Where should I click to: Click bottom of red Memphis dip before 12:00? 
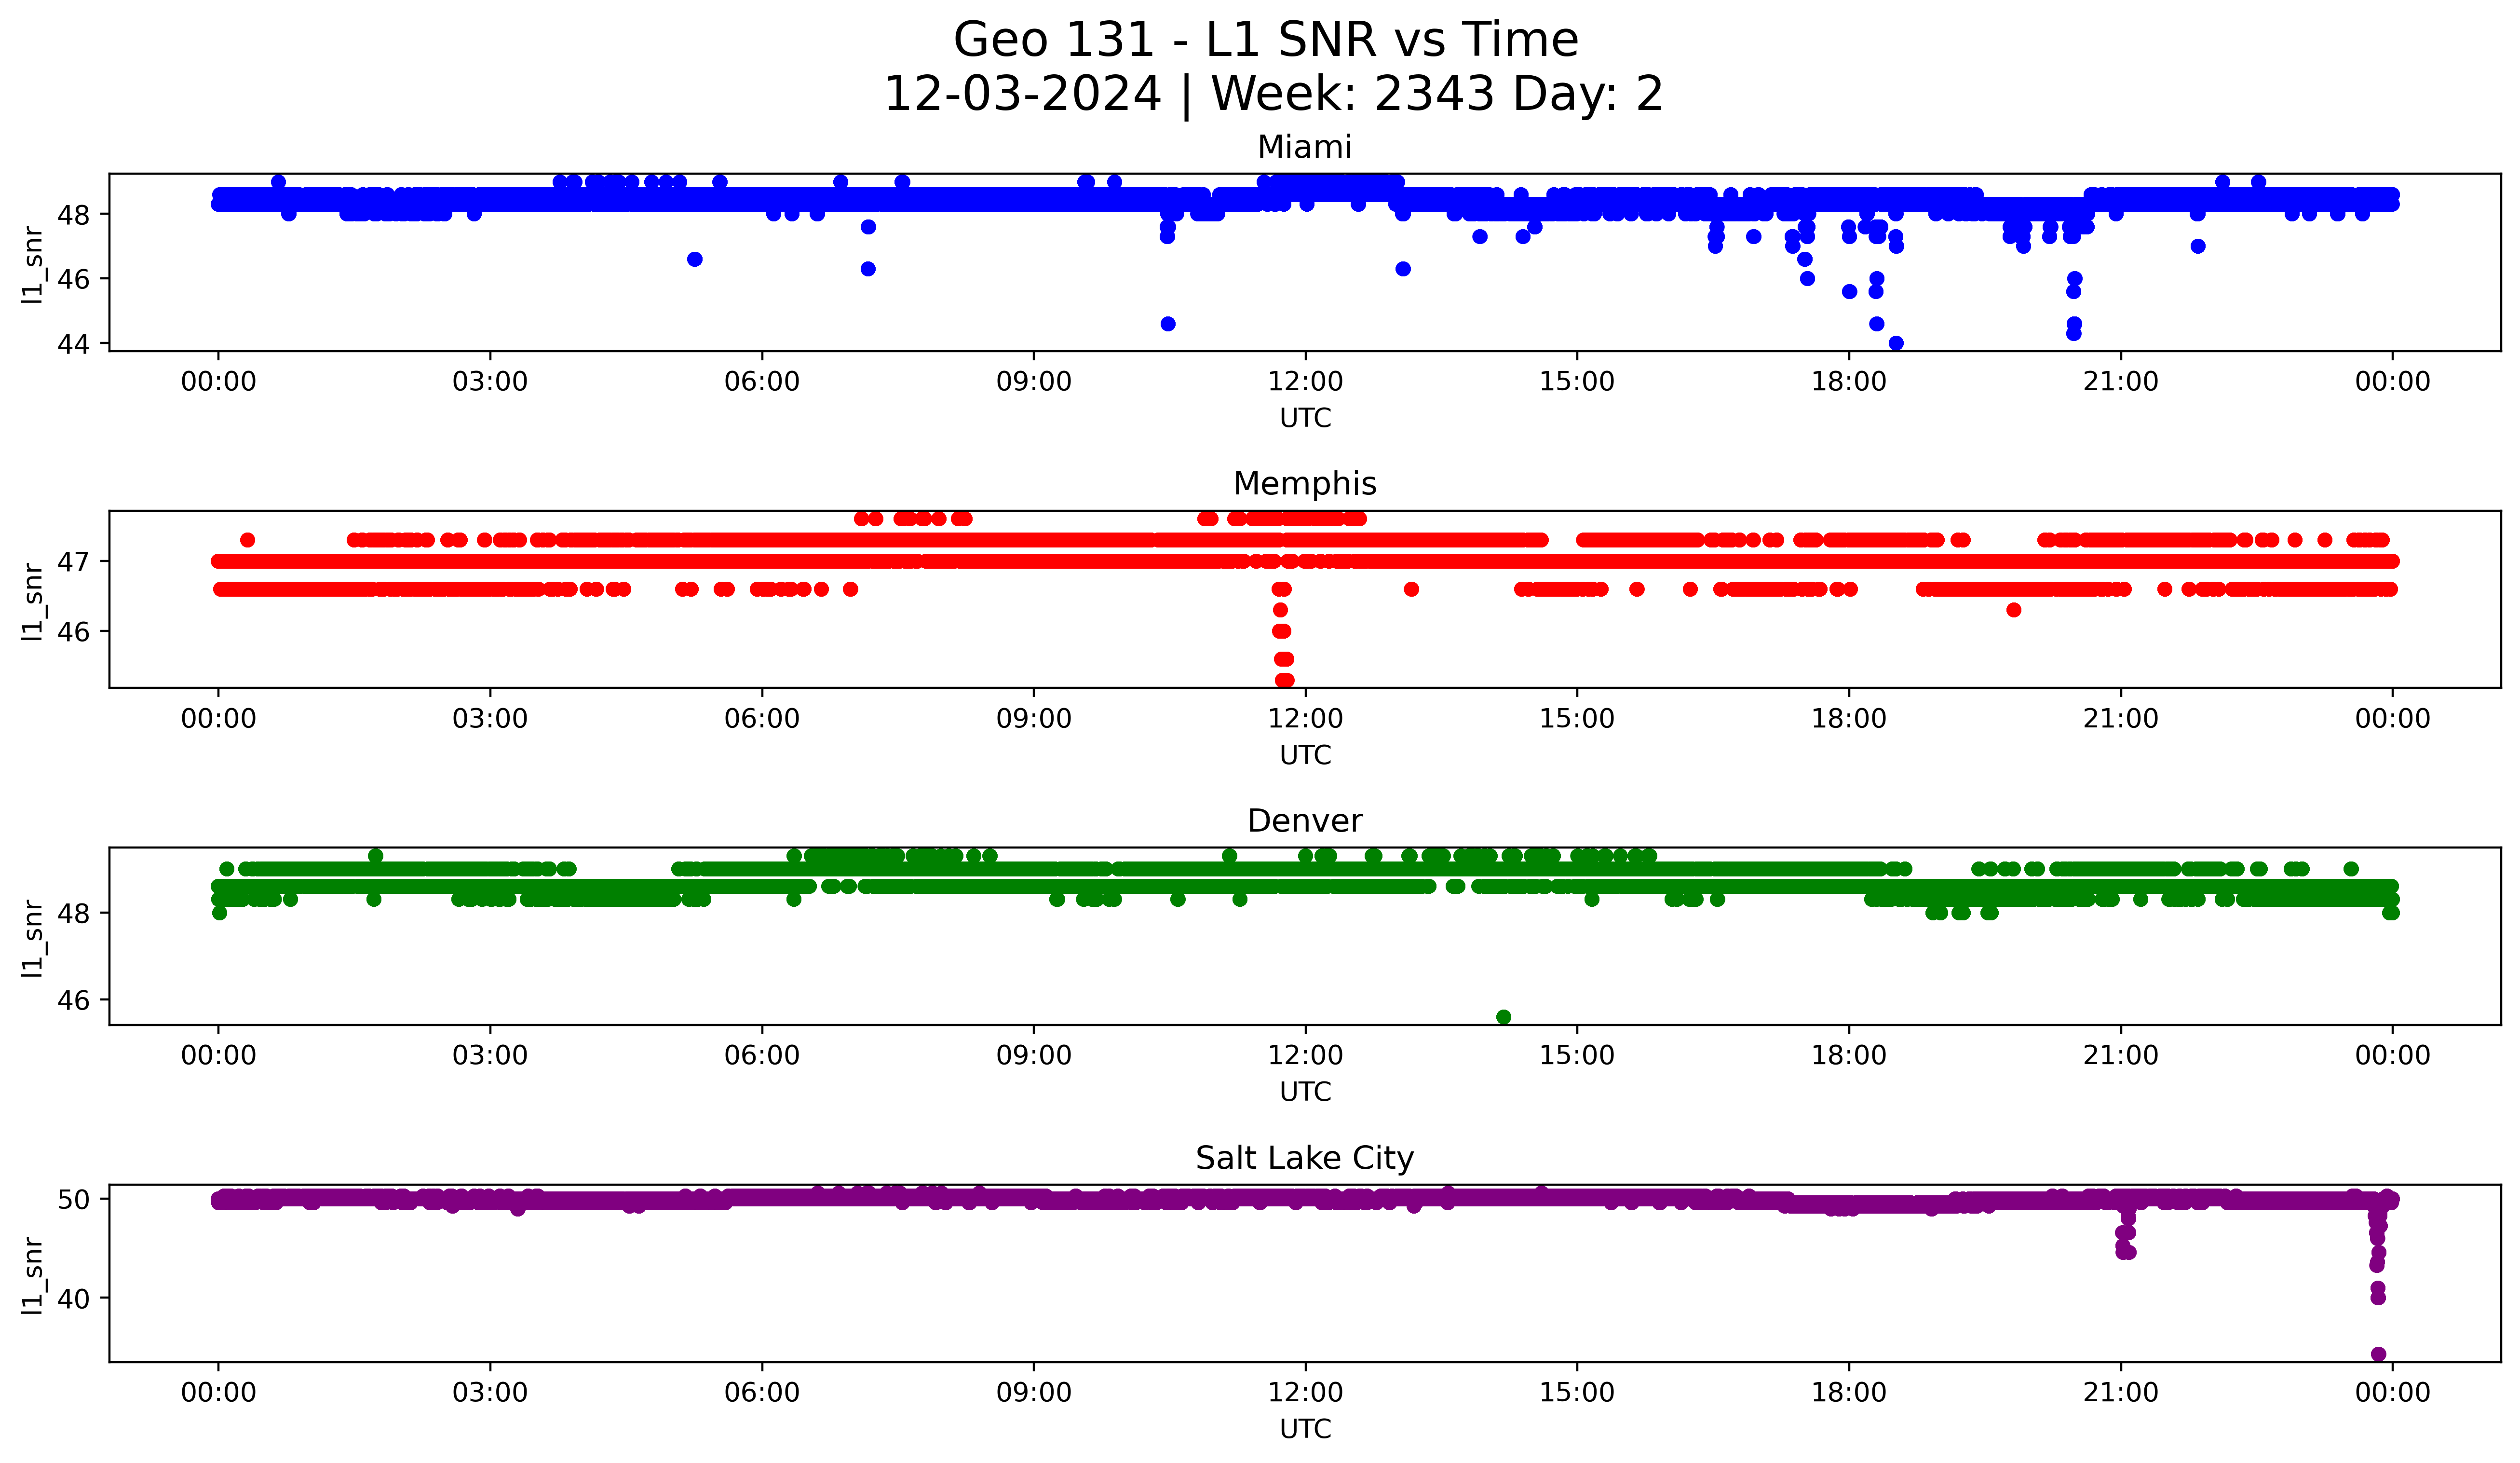(x=1284, y=680)
